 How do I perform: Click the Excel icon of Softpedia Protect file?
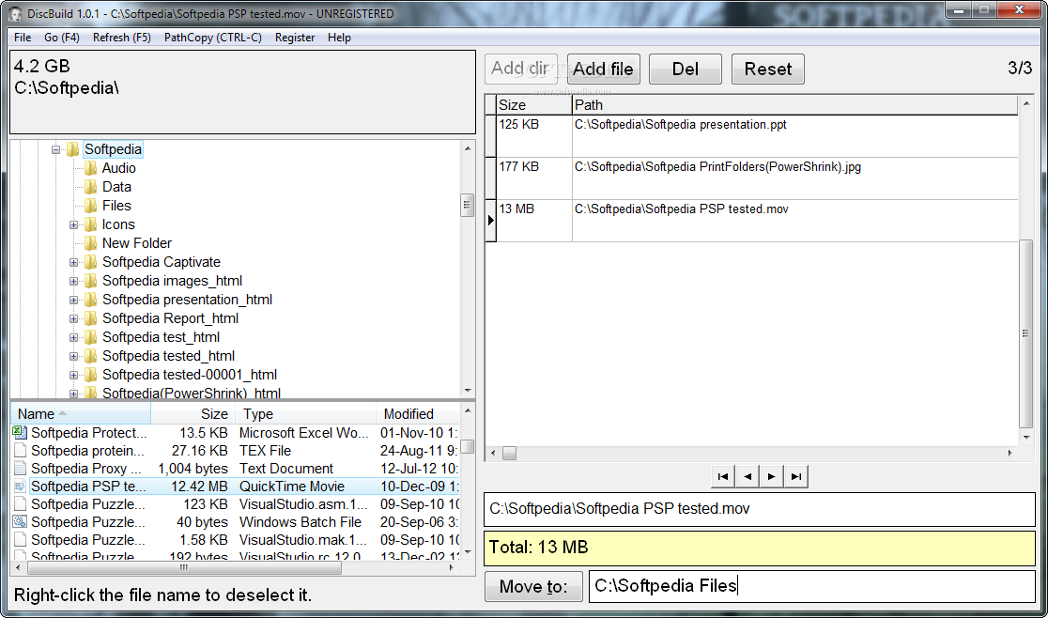coord(20,432)
